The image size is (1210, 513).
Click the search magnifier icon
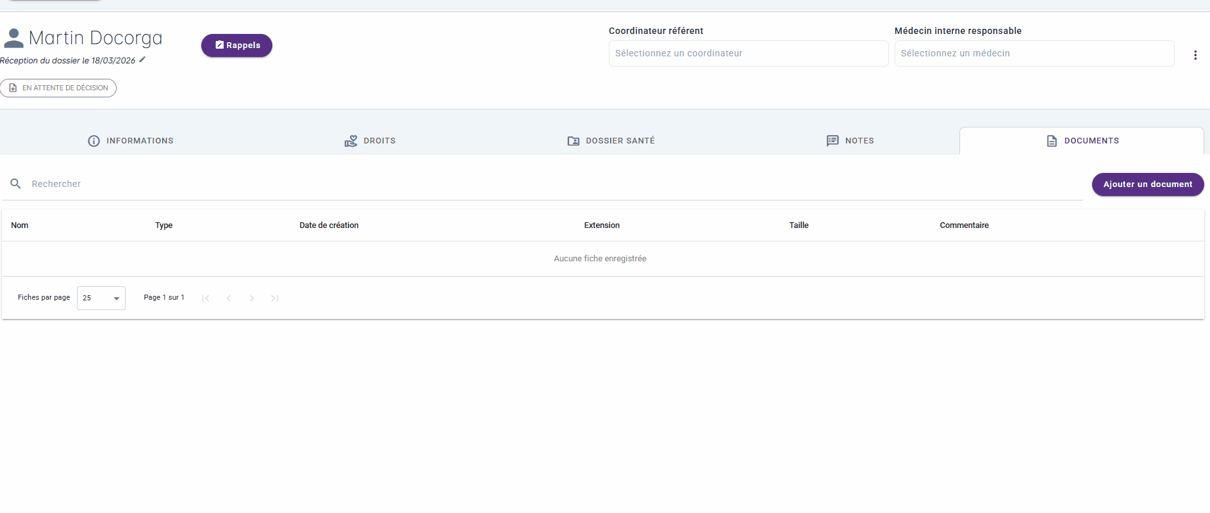point(16,184)
